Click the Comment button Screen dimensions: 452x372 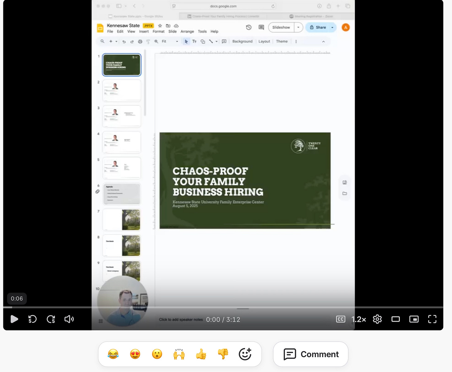click(x=310, y=354)
